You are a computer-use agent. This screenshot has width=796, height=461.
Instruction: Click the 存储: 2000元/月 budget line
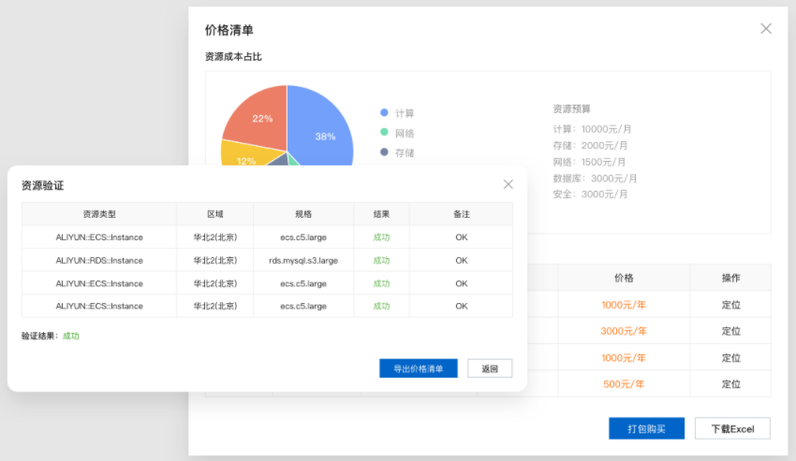[590, 146]
